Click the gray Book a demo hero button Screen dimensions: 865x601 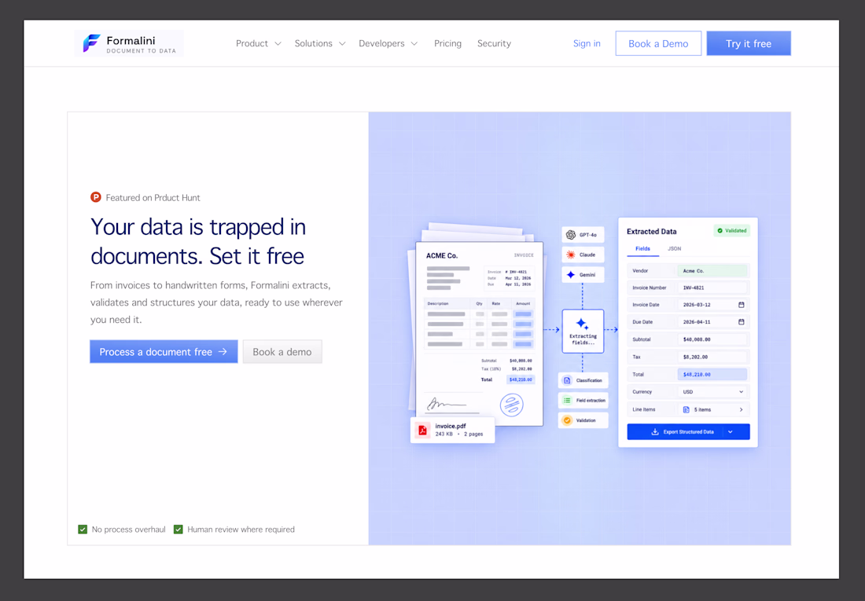tap(282, 352)
